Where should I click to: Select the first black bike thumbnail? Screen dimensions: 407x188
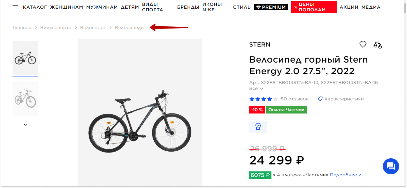click(25, 58)
